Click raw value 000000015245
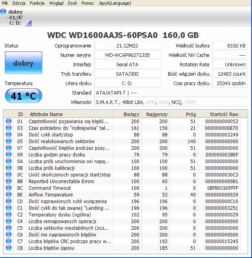The height and width of the screenshot is (258, 252). [222, 241]
